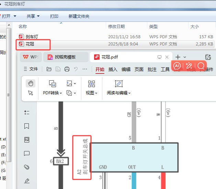Viewport: 216px width, 189px height.
Task: Open the comments sidebar panel
Action: (27, 153)
